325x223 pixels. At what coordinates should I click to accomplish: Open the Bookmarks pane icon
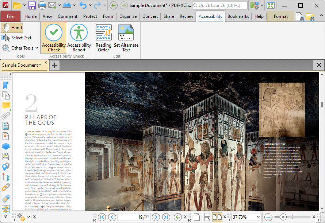pyautogui.click(x=6, y=85)
